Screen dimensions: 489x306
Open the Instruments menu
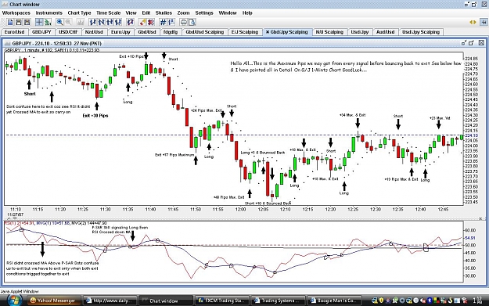pos(49,13)
